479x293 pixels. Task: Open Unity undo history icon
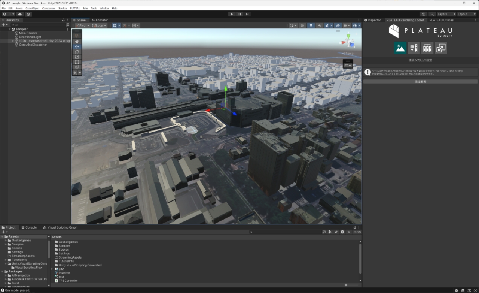click(x=424, y=14)
